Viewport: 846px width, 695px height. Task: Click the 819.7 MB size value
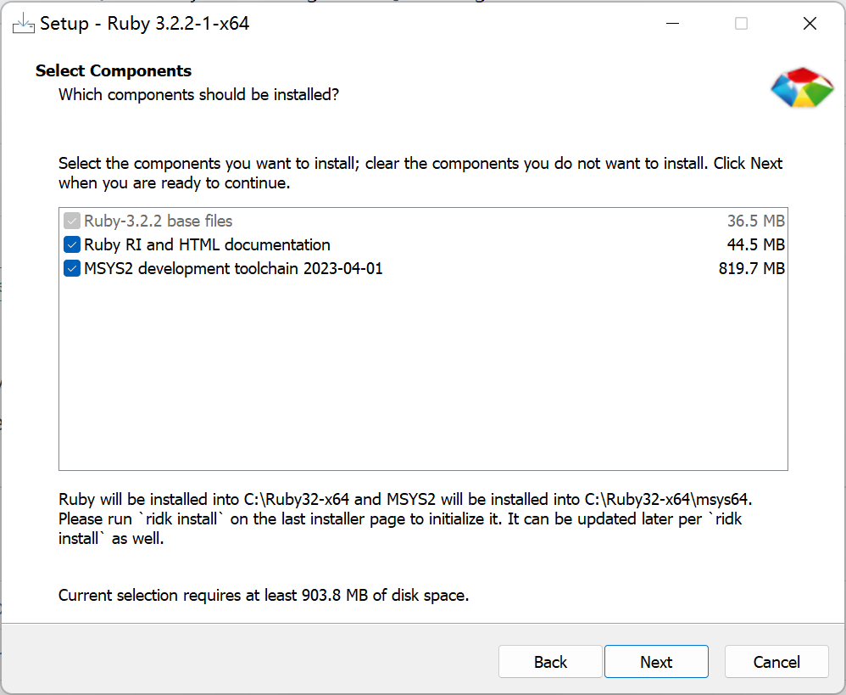click(751, 269)
